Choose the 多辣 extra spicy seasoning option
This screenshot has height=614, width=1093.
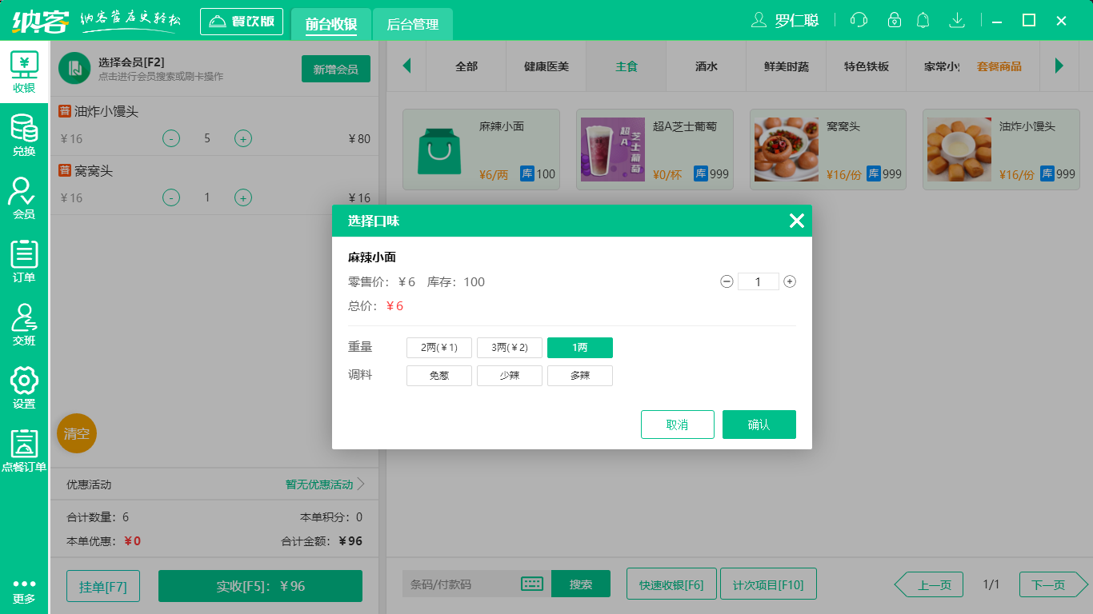(579, 375)
